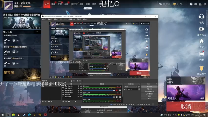Click OBS 退出 exit button
This screenshot has width=208, height=117.
pyautogui.click(x=149, y=99)
